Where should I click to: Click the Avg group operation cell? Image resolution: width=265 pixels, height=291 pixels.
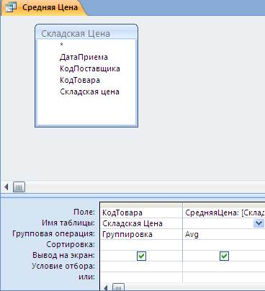(x=224, y=234)
